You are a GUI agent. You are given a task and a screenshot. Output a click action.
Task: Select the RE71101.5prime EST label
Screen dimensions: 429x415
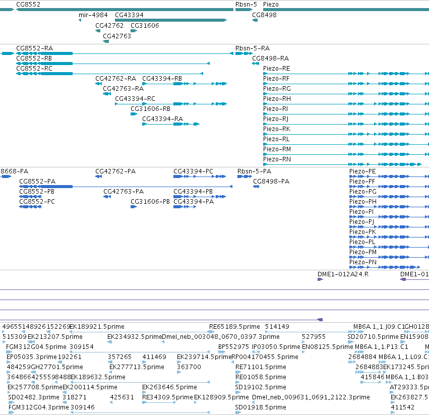[261, 367]
